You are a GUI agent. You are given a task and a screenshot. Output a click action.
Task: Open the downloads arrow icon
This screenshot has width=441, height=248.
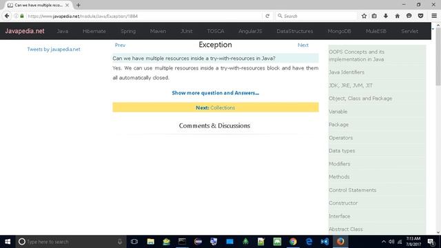[386, 16]
